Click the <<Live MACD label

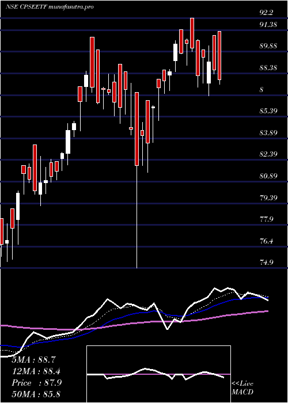click(242, 388)
